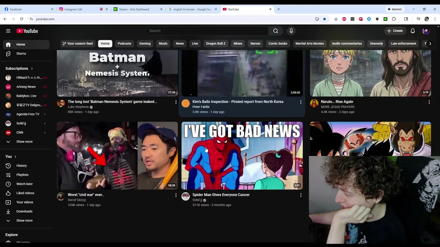
Task: Play the Naruto and Jesus thumbnail
Action: pos(371,73)
